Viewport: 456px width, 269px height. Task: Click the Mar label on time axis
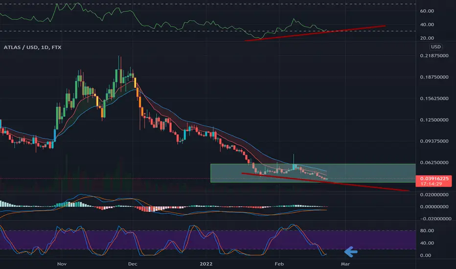point(345,264)
